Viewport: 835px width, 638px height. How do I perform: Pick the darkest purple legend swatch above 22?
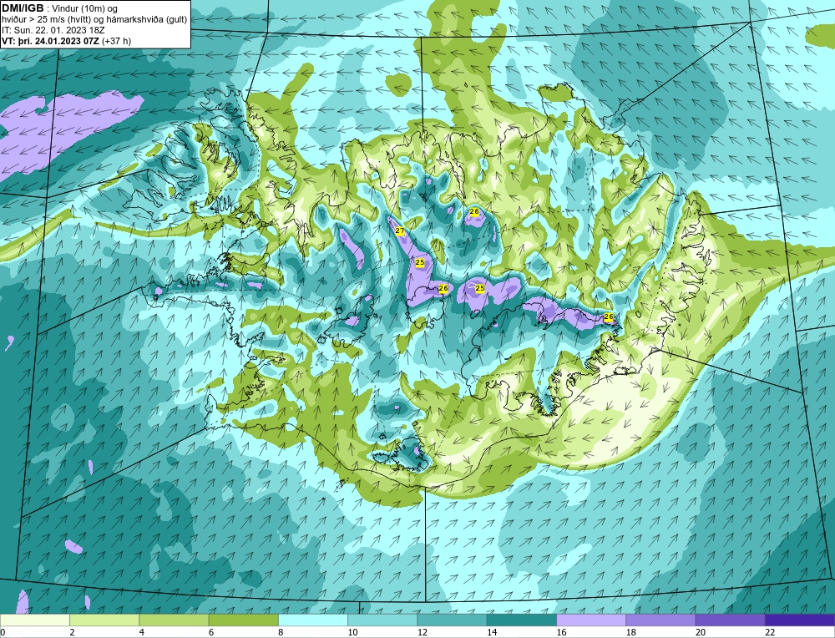coord(800,620)
